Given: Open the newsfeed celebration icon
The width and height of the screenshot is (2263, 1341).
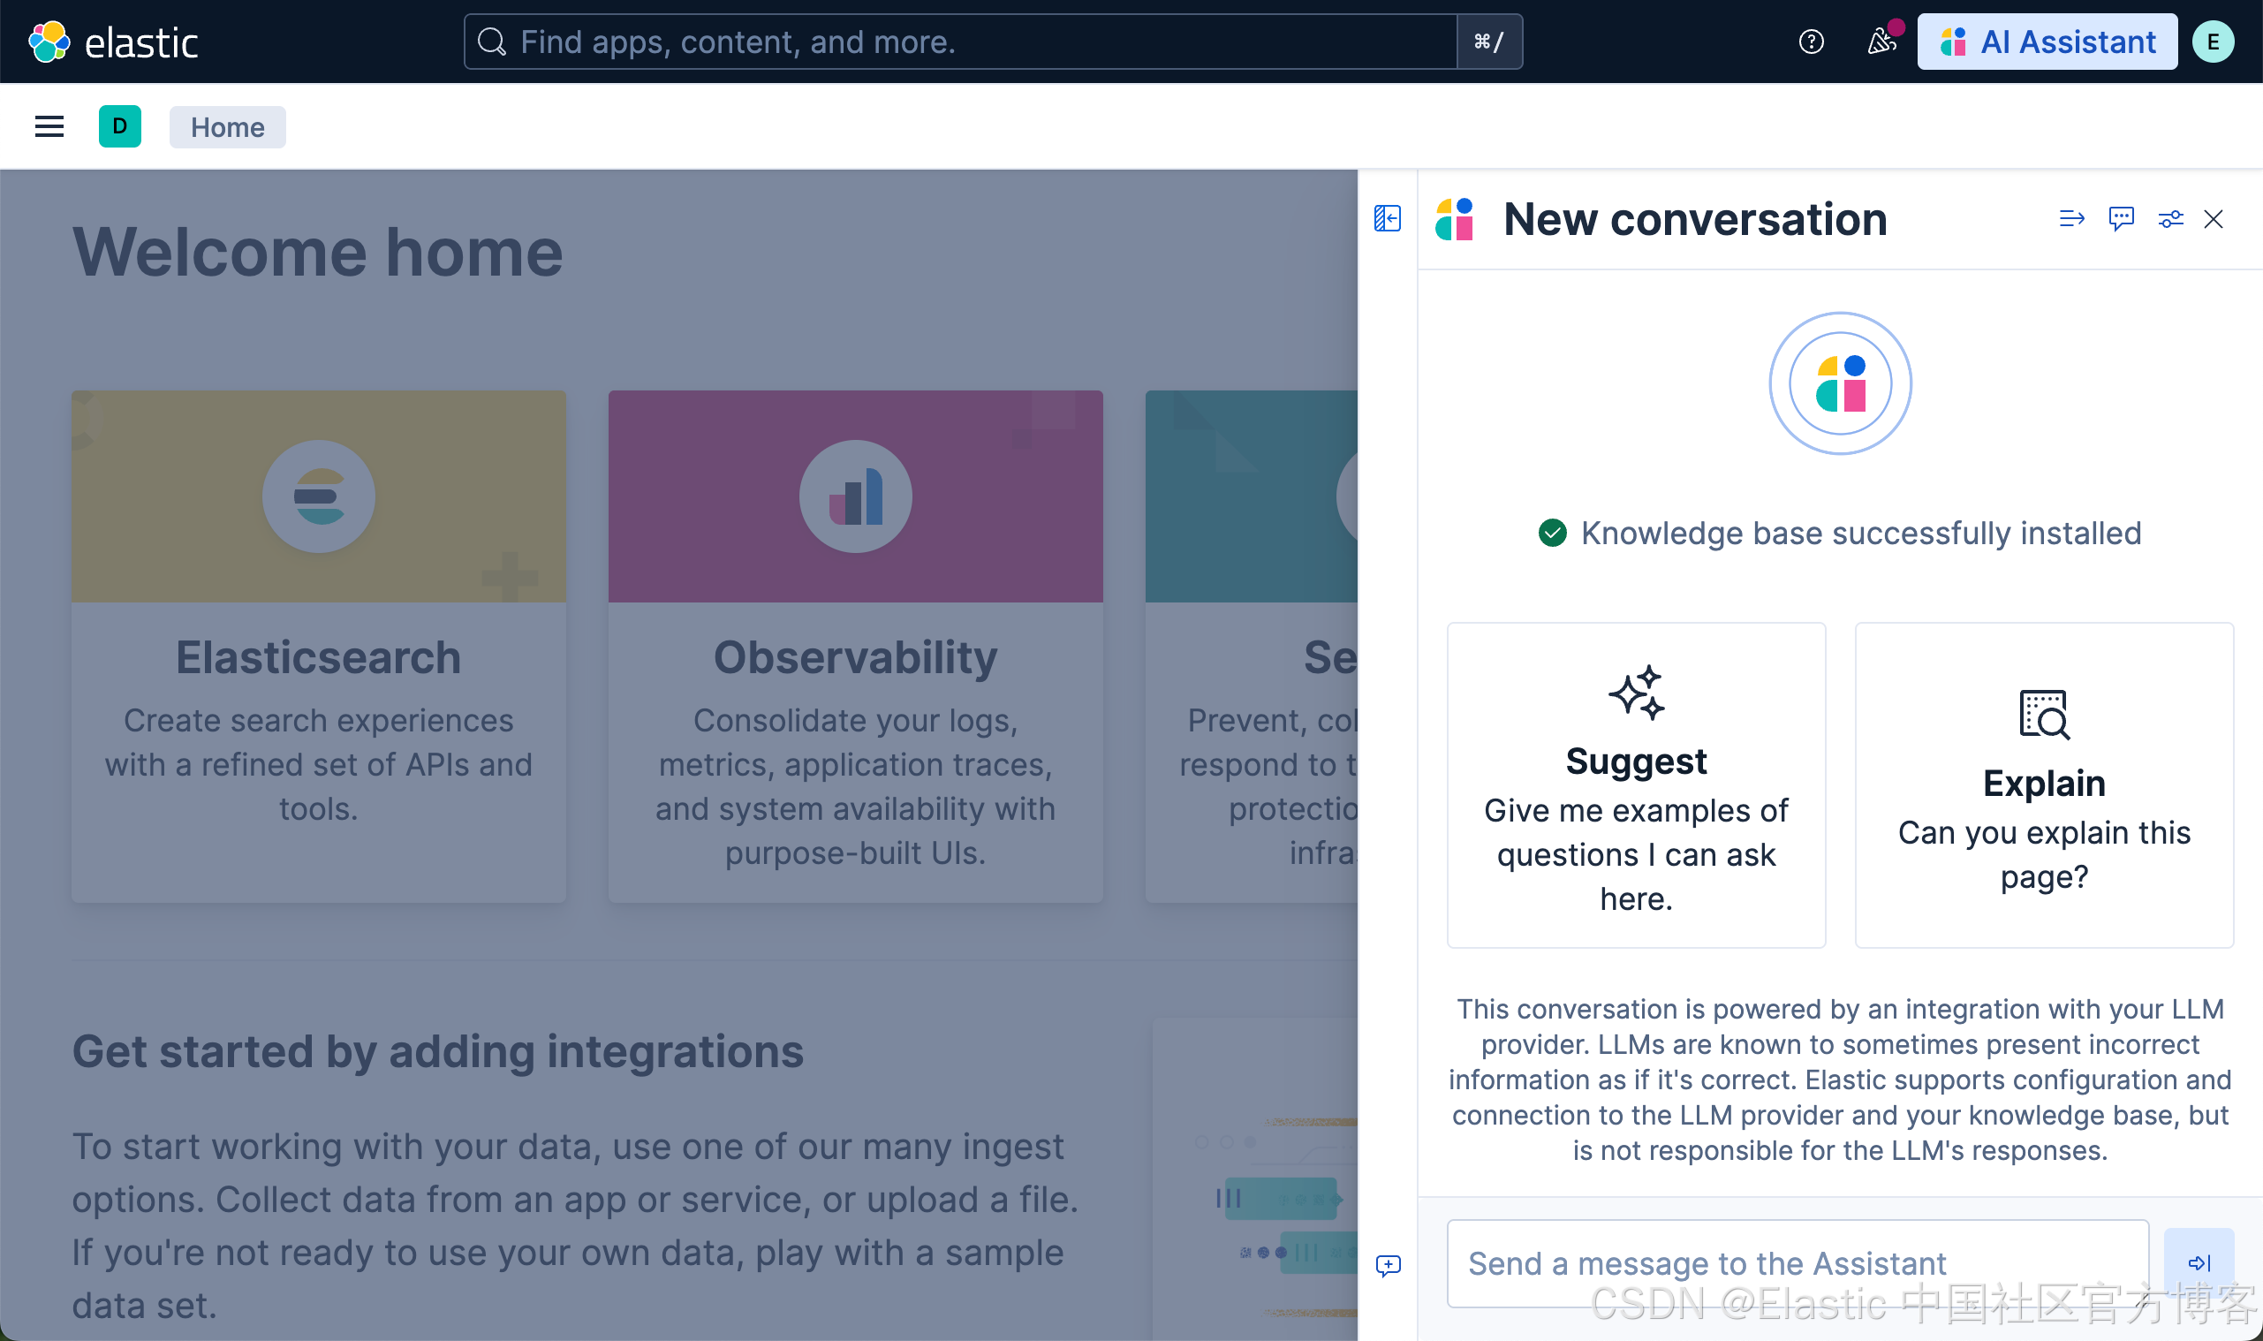Looking at the screenshot, I should [x=1881, y=42].
